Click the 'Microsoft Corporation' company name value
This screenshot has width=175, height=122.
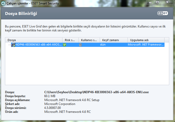(60, 104)
